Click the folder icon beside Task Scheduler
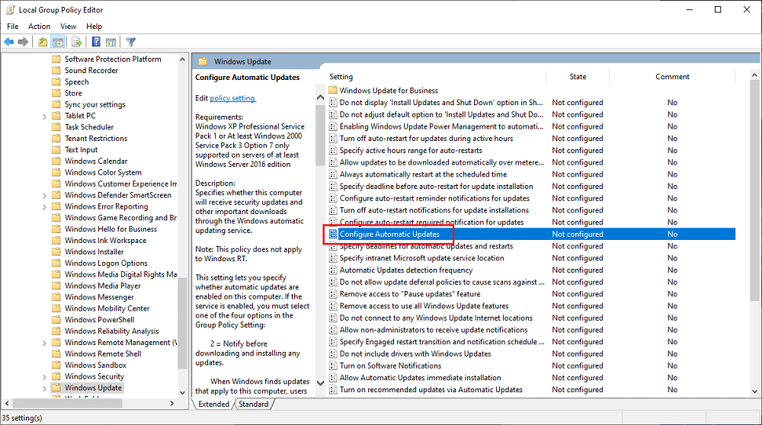 (x=56, y=126)
